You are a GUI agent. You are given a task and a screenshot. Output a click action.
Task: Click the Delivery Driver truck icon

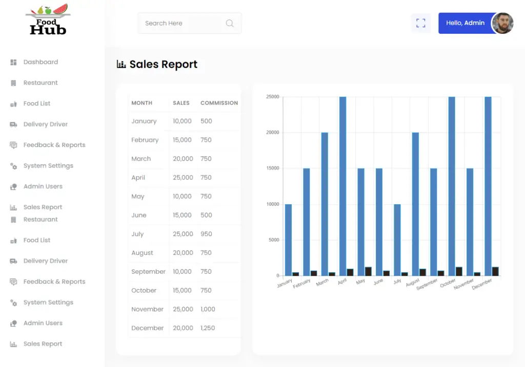[13, 124]
